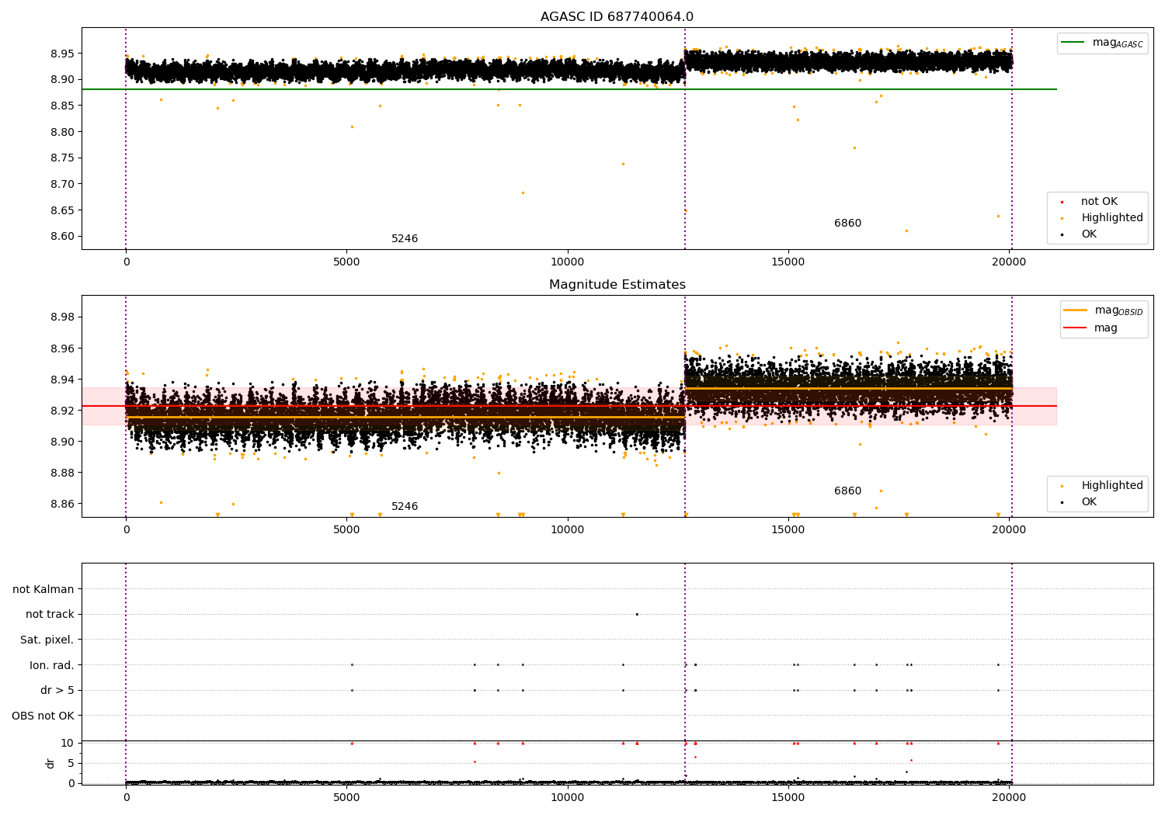
Task: Click x-axis tick '5000' under Magnitude Estimates plot
Action: 346,530
